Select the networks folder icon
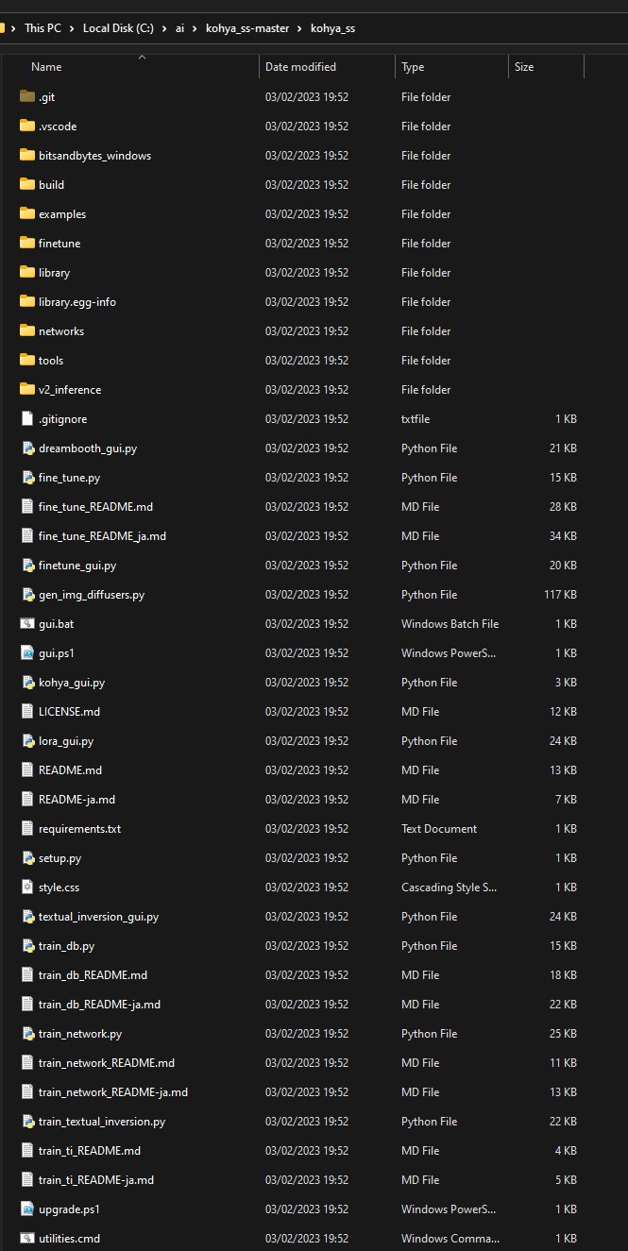Image resolution: width=628 pixels, height=1251 pixels. tap(26, 330)
